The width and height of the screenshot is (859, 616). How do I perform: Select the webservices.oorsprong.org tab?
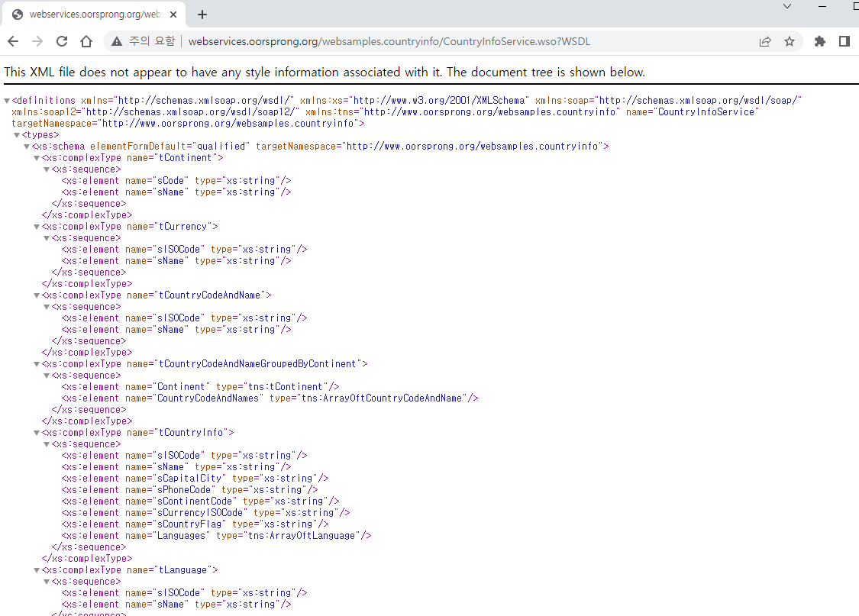(94, 15)
